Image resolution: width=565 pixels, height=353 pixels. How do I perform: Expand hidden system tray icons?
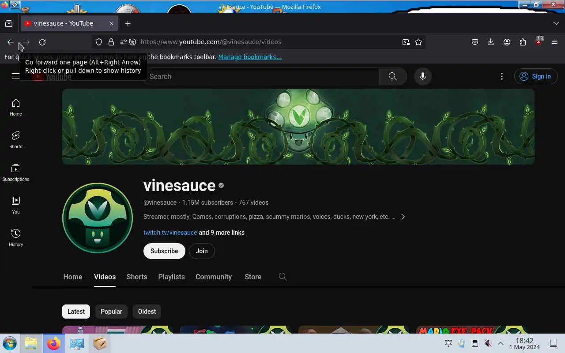(501, 343)
